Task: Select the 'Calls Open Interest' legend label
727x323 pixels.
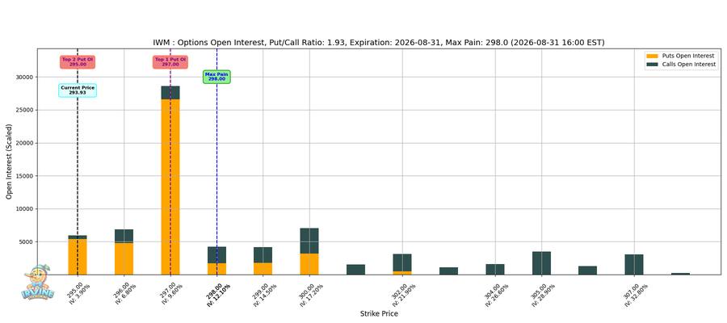Action: tap(689, 65)
